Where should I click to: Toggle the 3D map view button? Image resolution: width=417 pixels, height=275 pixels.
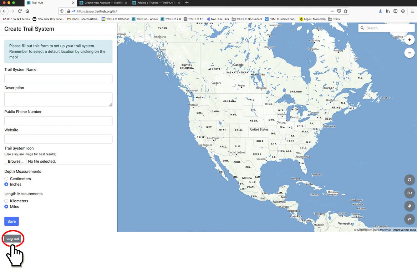coord(409,193)
